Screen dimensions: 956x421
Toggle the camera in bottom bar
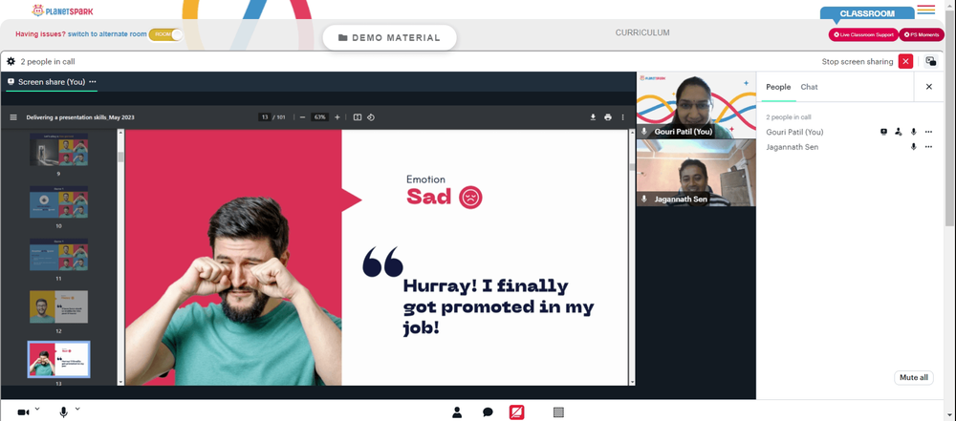pyautogui.click(x=23, y=412)
